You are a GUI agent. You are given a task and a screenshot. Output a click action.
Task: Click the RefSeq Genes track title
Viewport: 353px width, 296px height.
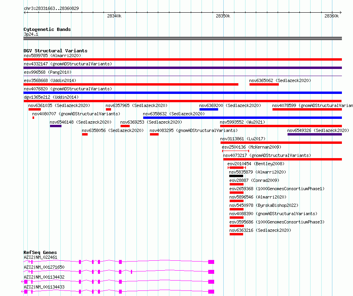(40, 252)
